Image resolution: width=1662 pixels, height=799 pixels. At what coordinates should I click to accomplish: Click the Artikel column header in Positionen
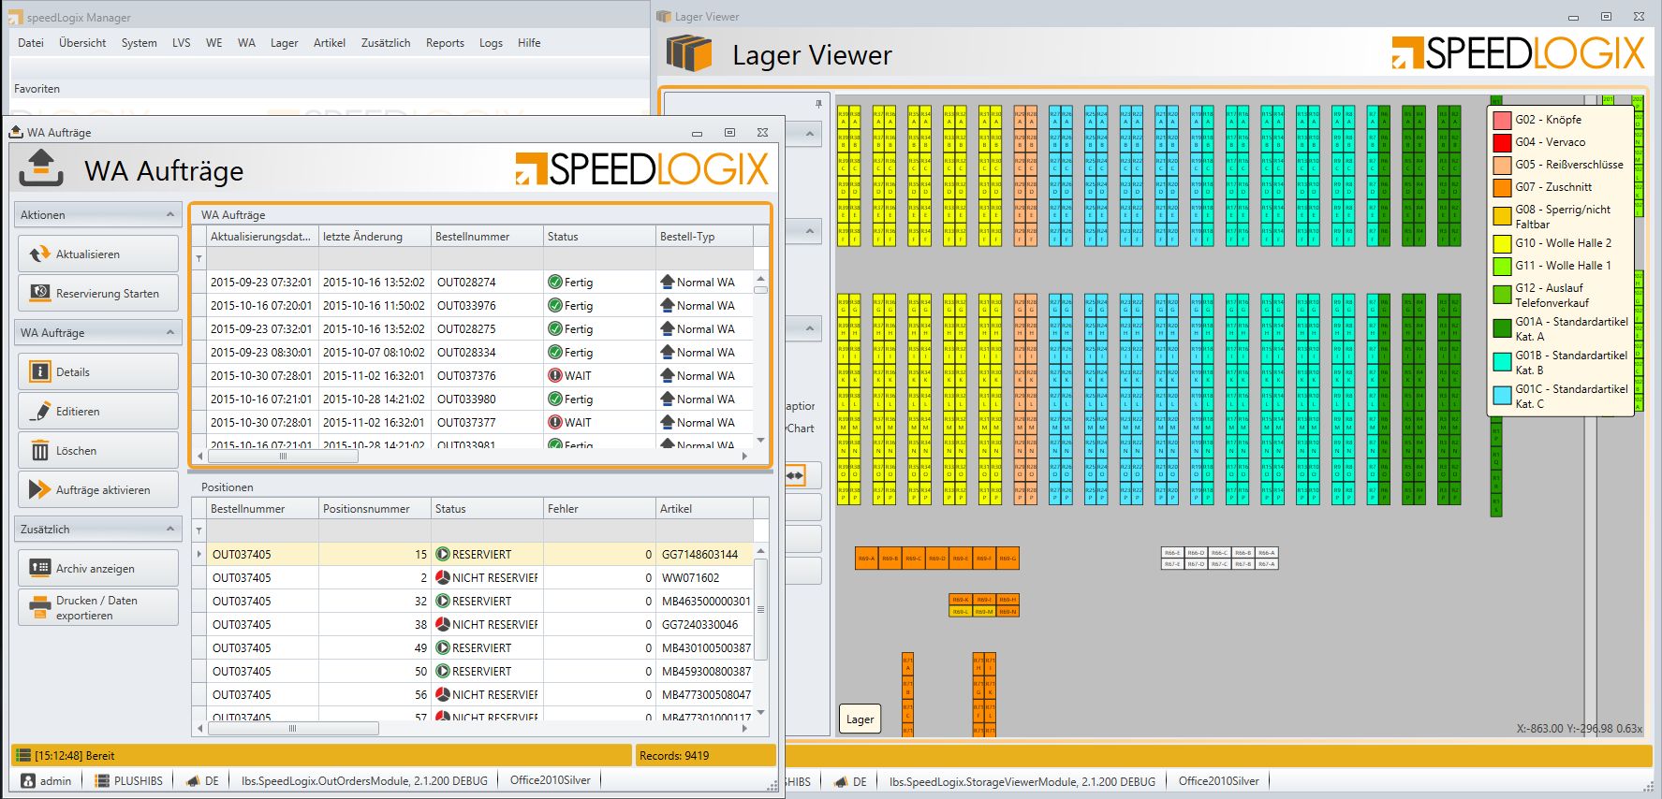(704, 509)
